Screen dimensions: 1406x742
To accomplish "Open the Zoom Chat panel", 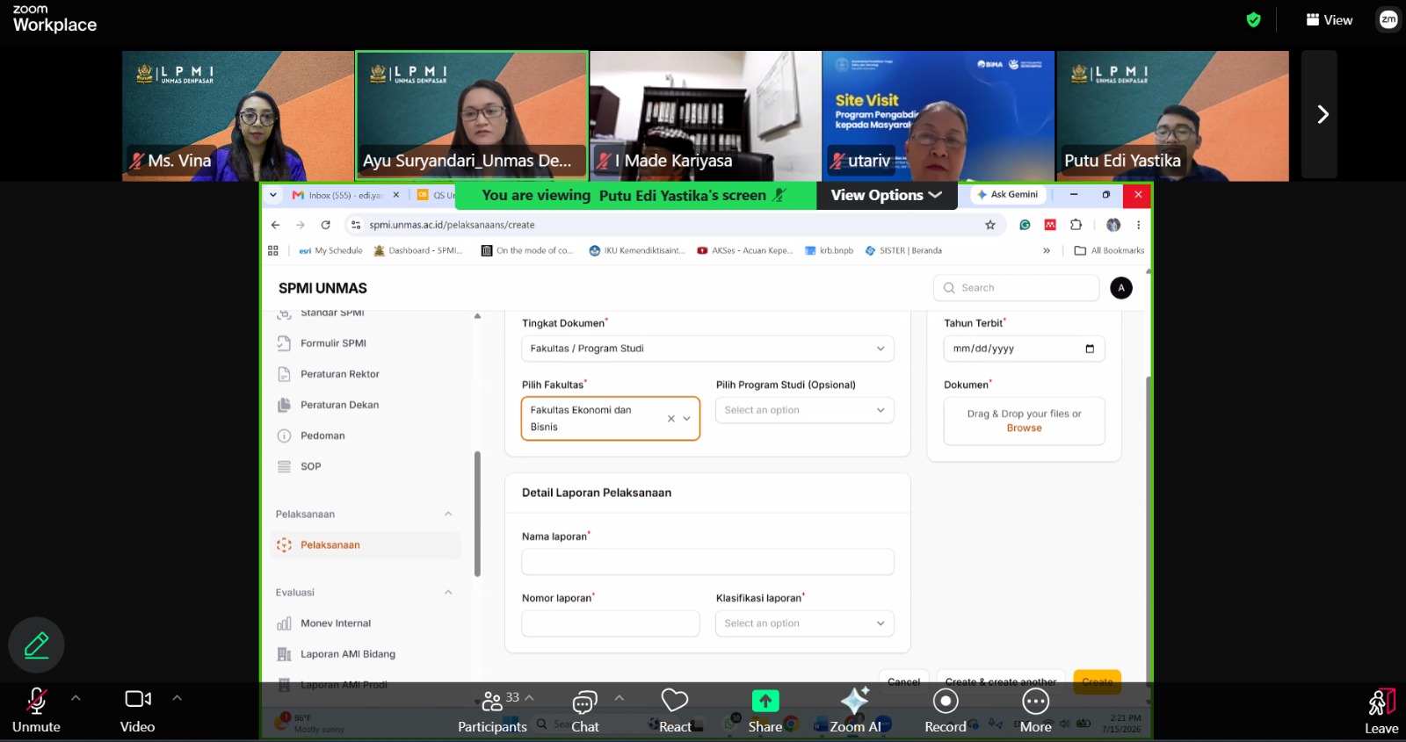I will point(584,710).
